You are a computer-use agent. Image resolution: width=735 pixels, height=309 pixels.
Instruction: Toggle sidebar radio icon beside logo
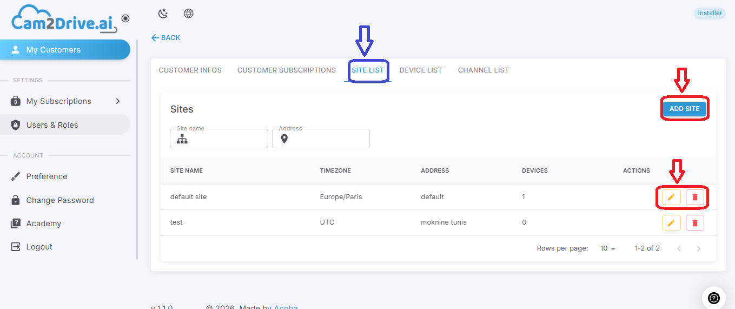point(125,18)
